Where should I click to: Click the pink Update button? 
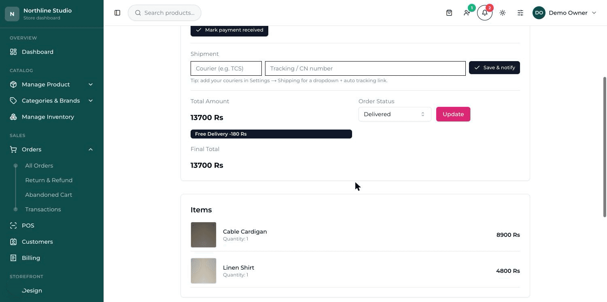coord(453,114)
